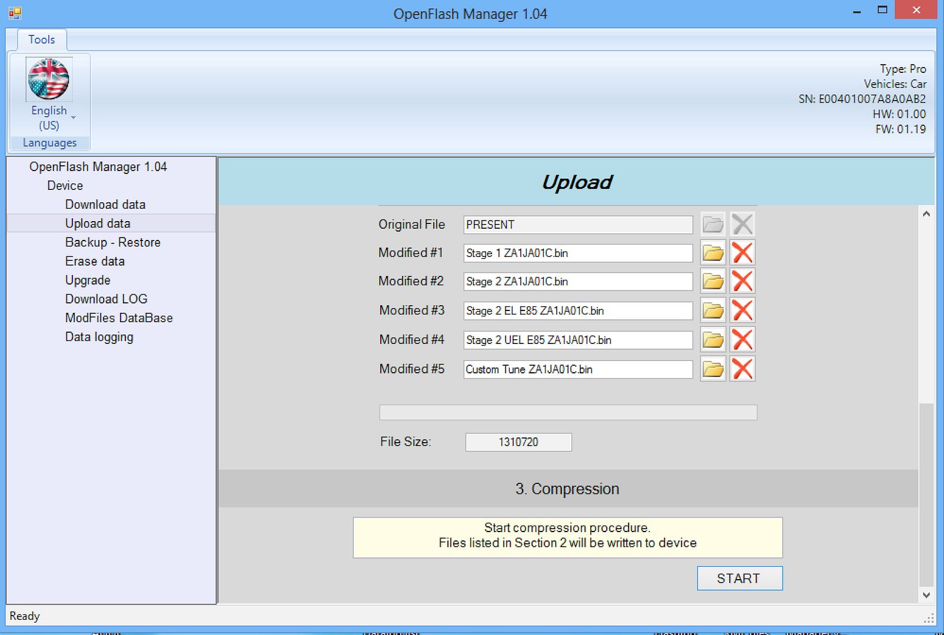Click START compression button
Image resolution: width=944 pixels, height=635 pixels.
point(740,579)
